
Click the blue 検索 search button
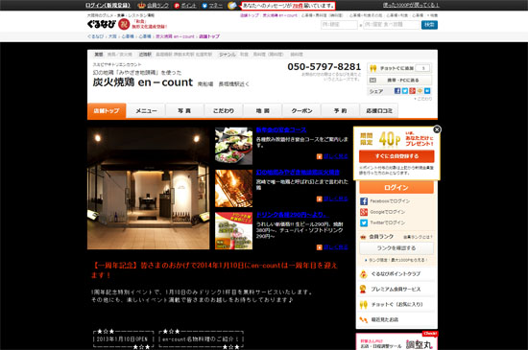coord(429,25)
